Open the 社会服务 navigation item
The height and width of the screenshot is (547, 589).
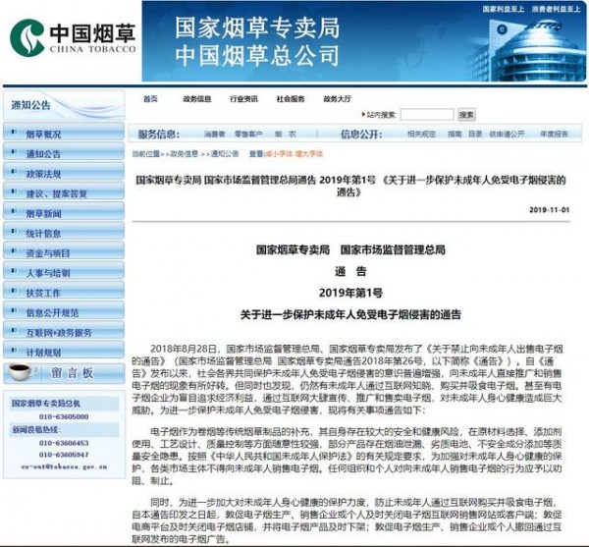[x=291, y=99]
